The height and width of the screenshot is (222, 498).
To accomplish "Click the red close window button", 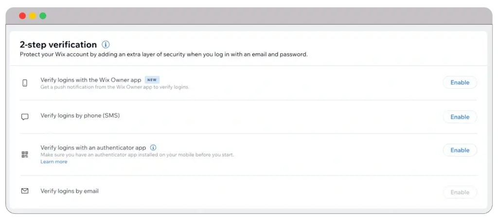I will coord(22,16).
